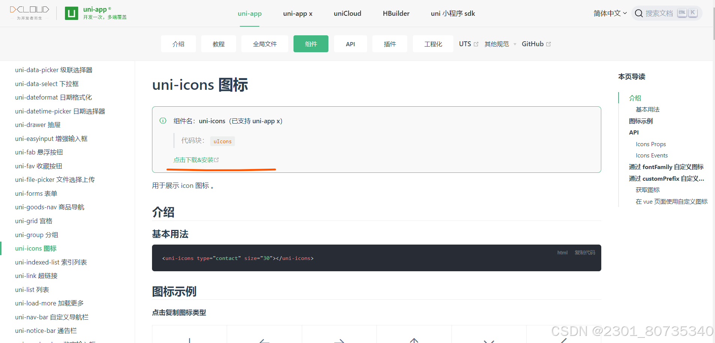This screenshot has width=715, height=343.
Task: Open uni-dateformat 日期格式化 in sidebar
Action: tap(53, 97)
